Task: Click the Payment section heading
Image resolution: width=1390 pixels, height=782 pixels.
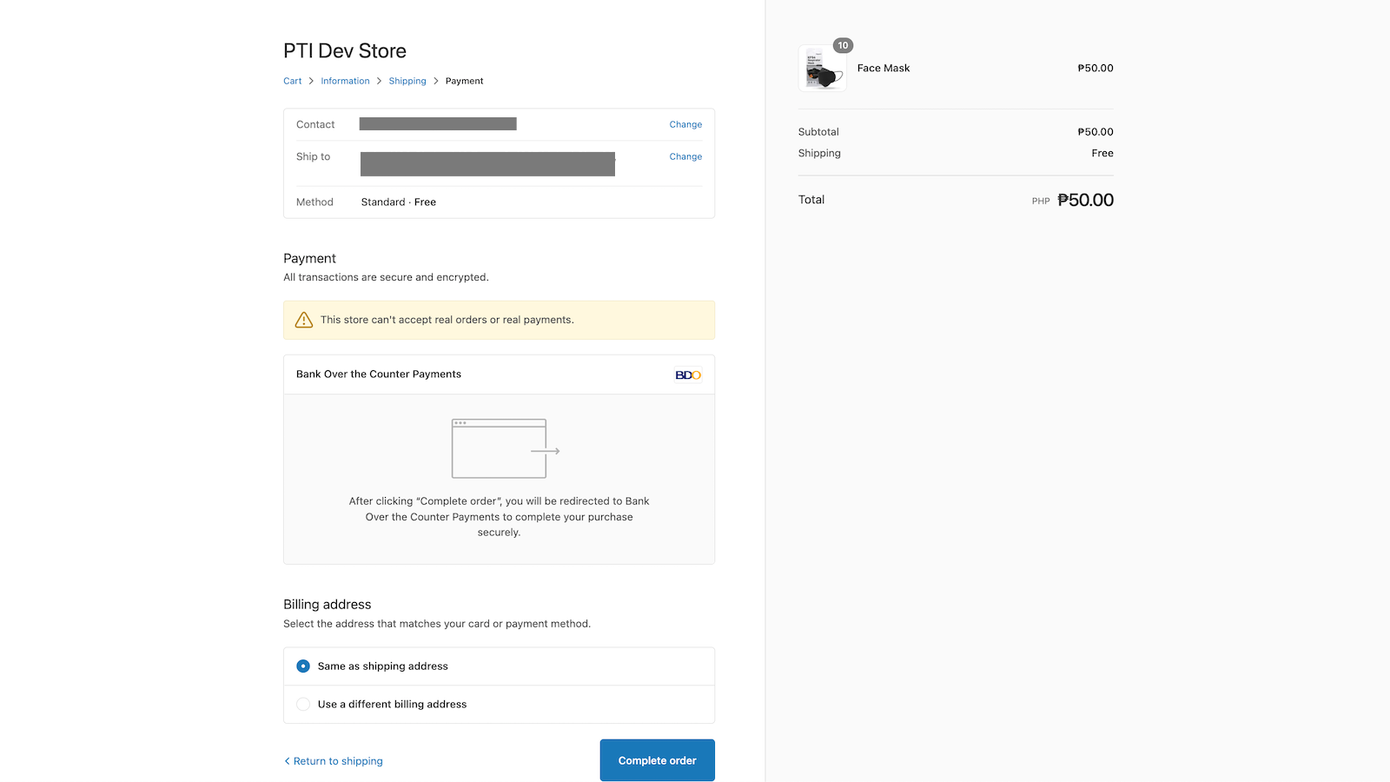Action: tap(309, 258)
